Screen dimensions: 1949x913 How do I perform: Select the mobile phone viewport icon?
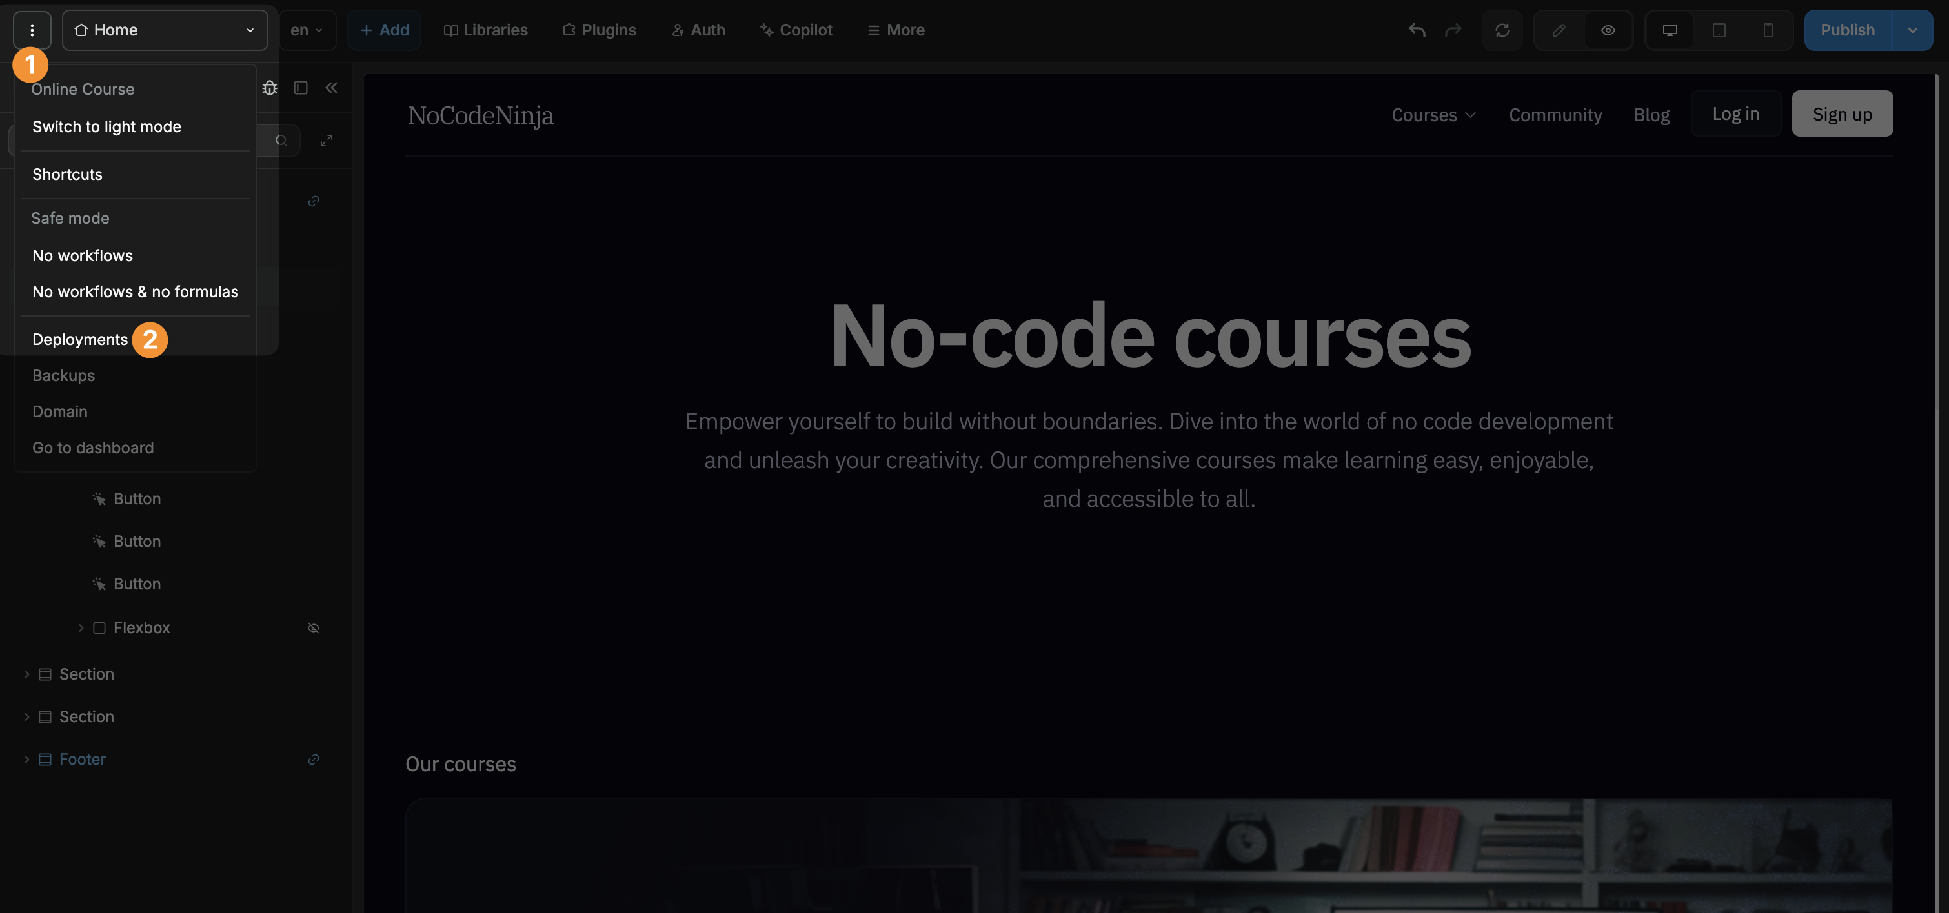pyautogui.click(x=1768, y=30)
